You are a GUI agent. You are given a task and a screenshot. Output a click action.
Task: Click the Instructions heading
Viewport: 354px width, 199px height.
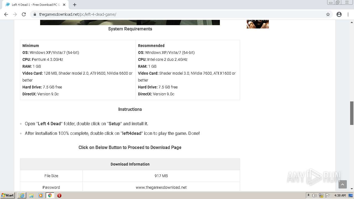[130, 109]
